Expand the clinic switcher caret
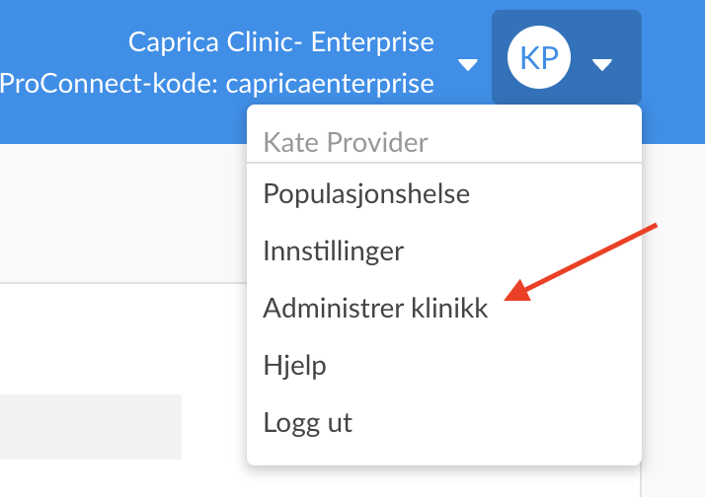 coord(468,65)
